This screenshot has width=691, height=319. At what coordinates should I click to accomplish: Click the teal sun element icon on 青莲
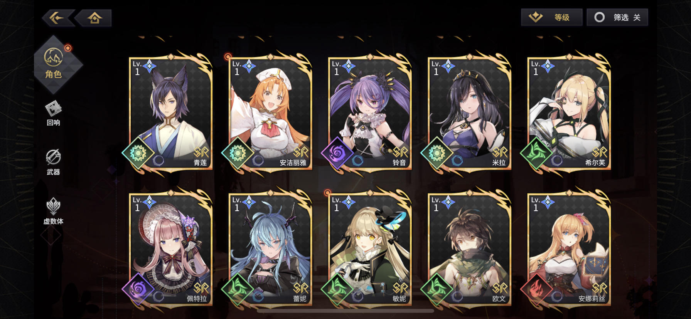(x=138, y=153)
